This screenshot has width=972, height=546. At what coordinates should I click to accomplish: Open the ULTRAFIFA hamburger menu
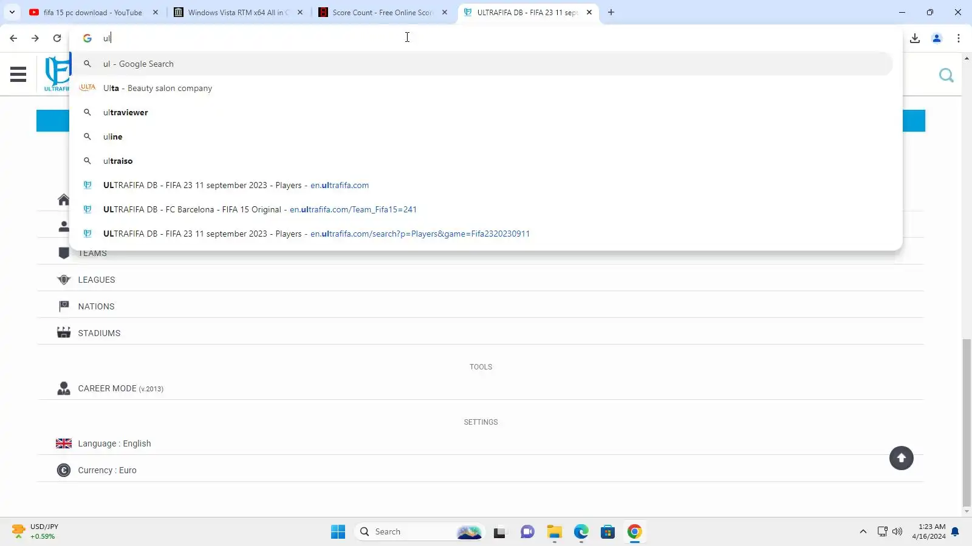(18, 75)
